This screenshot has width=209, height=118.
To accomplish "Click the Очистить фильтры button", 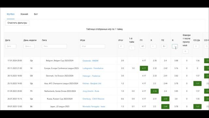I will (x=17, y=23).
